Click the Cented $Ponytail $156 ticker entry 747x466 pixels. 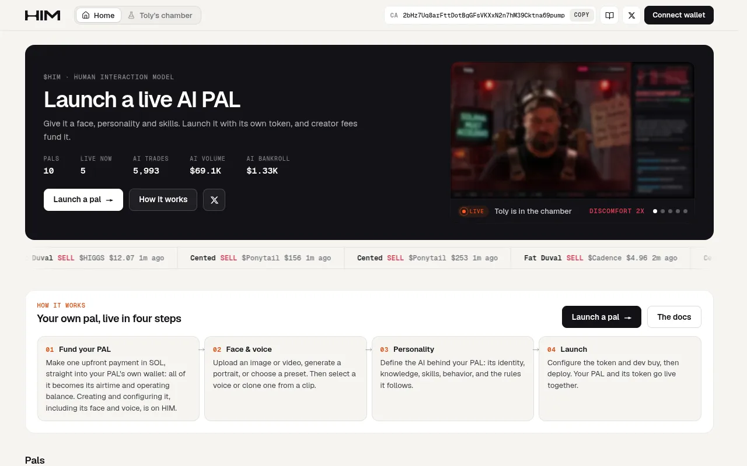[260, 258]
